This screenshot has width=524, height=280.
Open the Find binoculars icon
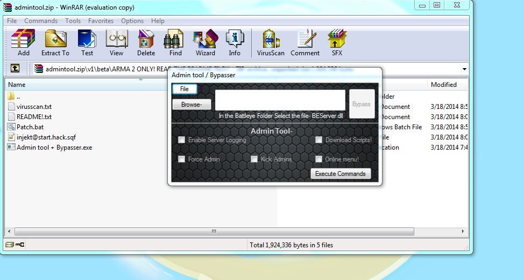(x=175, y=42)
